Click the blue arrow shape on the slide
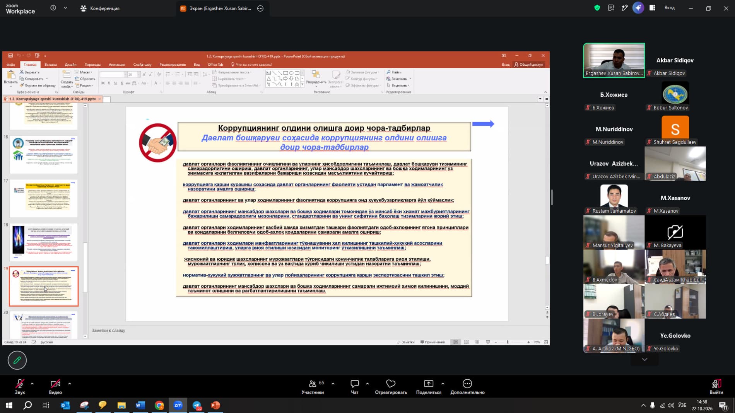Screen dimensions: 735x413 (483, 124)
